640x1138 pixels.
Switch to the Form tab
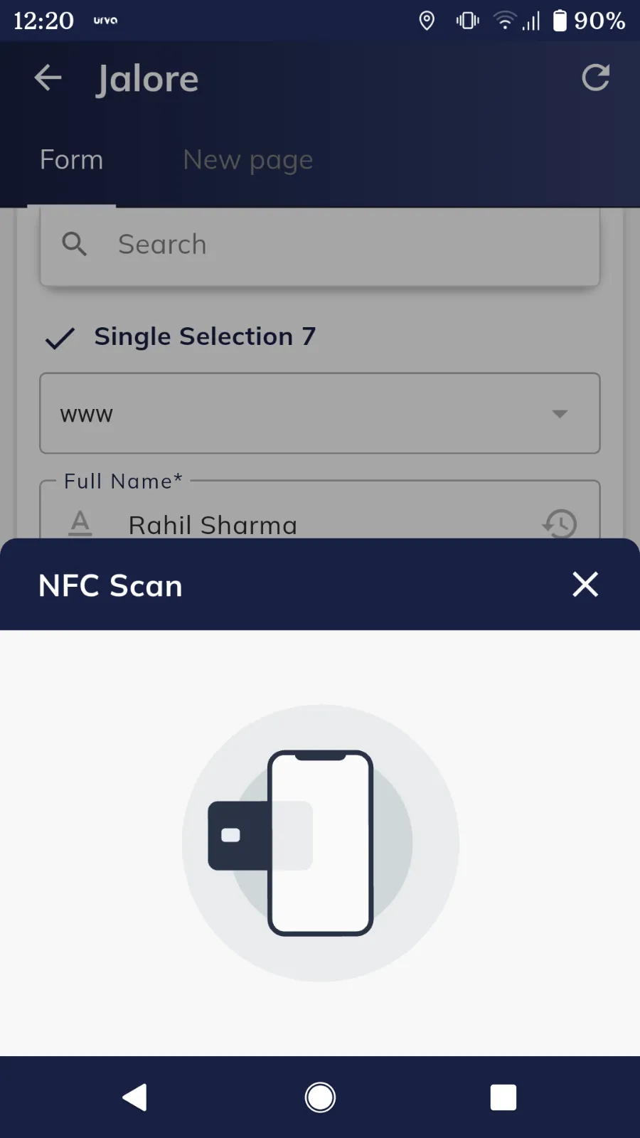coord(71,160)
